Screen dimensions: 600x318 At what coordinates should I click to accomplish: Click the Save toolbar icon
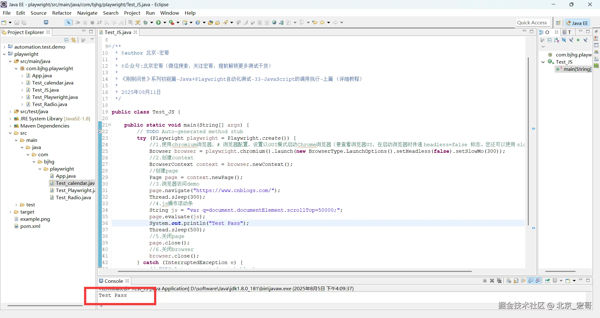[17, 22]
